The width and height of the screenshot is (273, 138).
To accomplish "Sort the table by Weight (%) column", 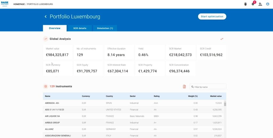I will [192, 96].
